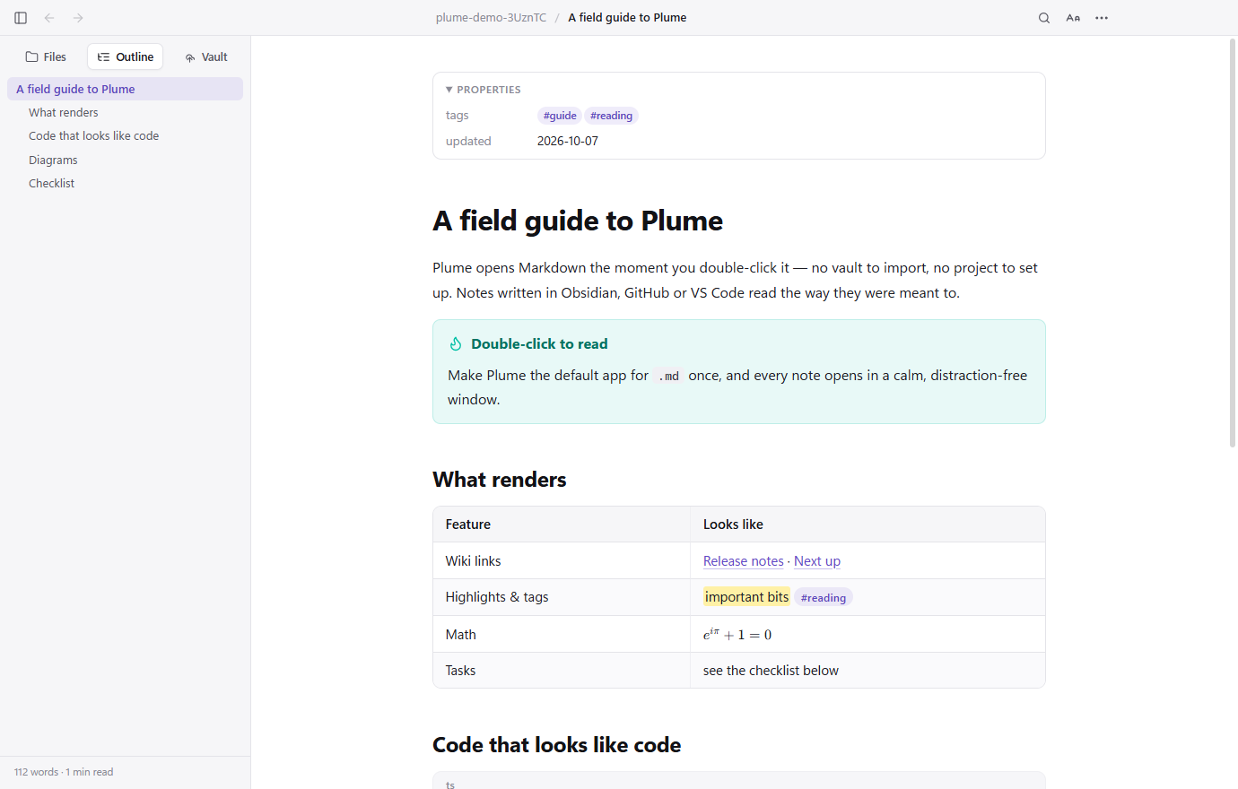Click the #guide tag in properties
Viewport: 1238px width, 789px height.
tap(560, 116)
